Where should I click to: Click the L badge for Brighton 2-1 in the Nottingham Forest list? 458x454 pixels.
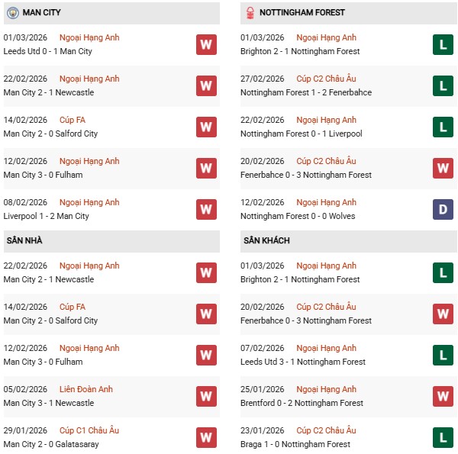click(x=443, y=44)
